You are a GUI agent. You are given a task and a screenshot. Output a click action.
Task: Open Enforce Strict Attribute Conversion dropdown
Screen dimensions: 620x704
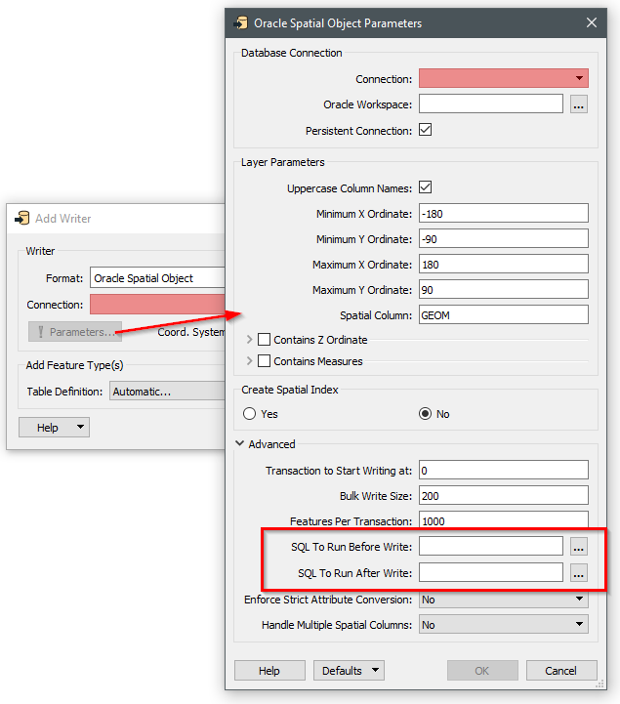coord(503,600)
